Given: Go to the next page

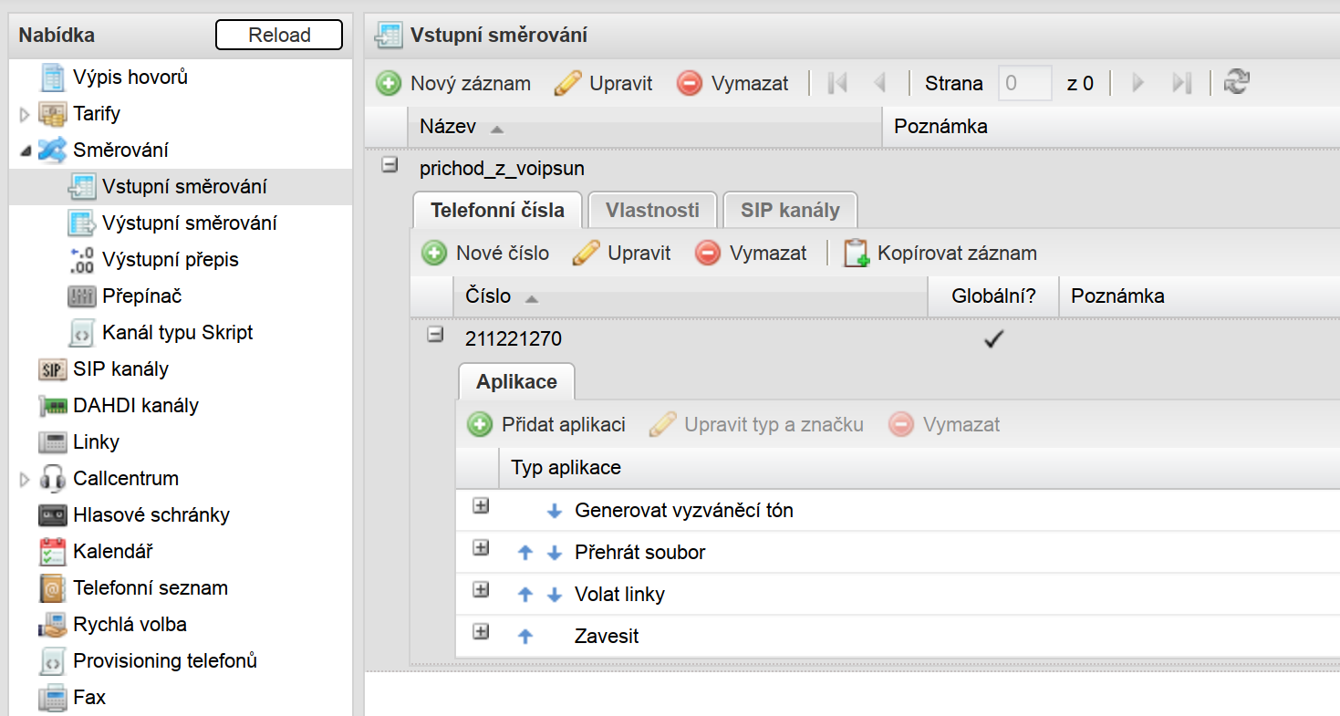Looking at the screenshot, I should [x=1137, y=83].
